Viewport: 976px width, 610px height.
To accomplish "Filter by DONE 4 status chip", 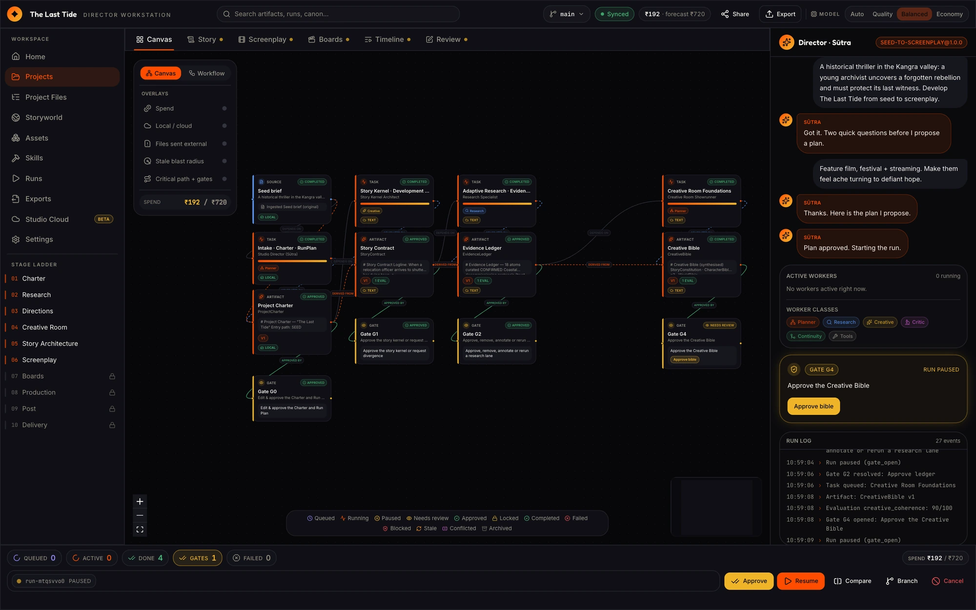I will [145, 558].
